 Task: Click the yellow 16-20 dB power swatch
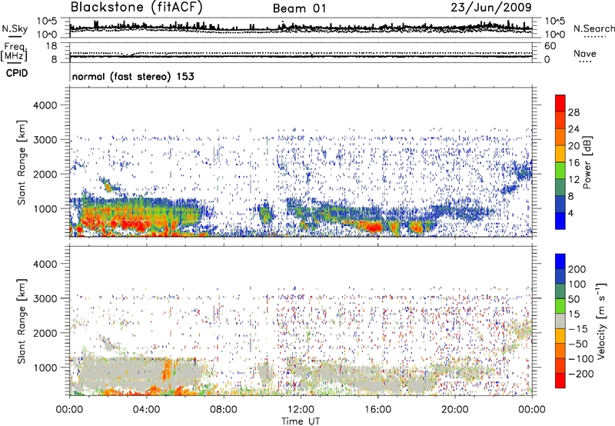(560, 154)
